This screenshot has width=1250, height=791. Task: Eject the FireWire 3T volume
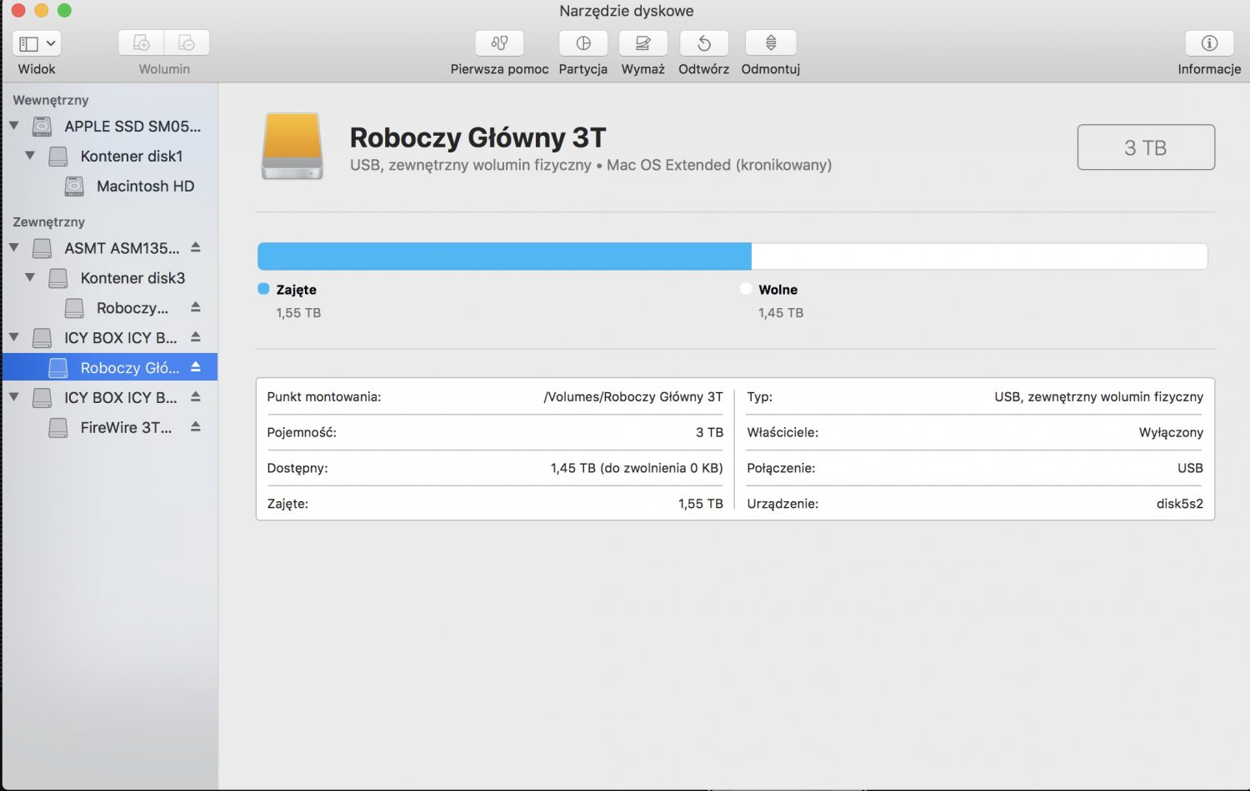[196, 426]
